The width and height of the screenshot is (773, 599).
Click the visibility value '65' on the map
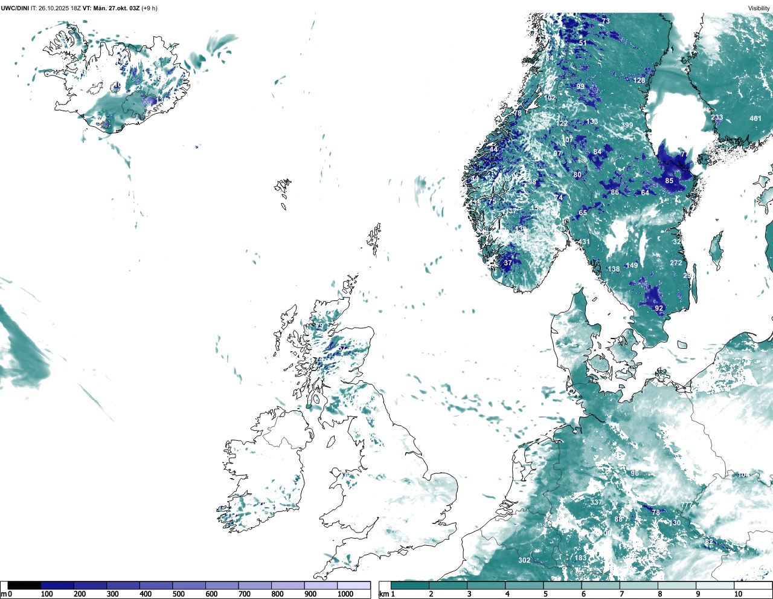coord(583,213)
